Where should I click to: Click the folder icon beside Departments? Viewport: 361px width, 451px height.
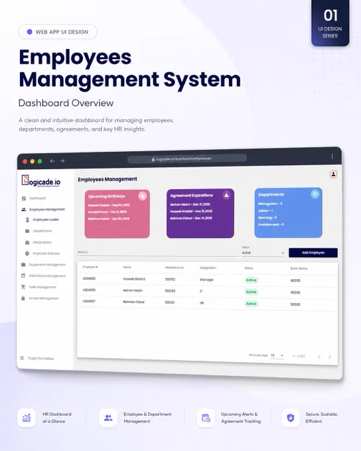click(x=27, y=231)
